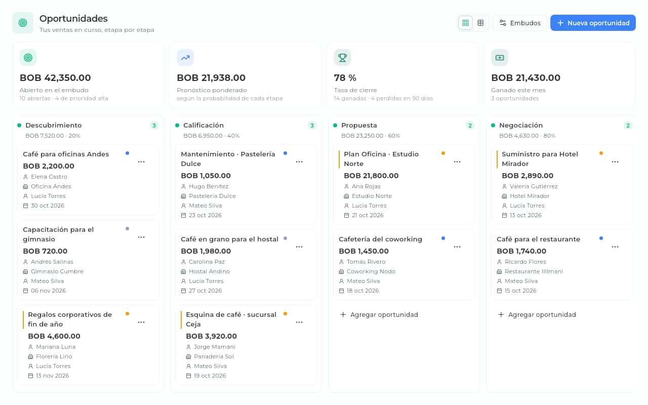Select the Calificación column header
The width and height of the screenshot is (648, 405).
click(204, 125)
